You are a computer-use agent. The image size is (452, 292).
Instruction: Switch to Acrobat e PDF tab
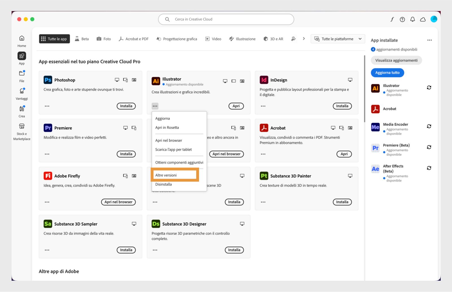point(134,39)
